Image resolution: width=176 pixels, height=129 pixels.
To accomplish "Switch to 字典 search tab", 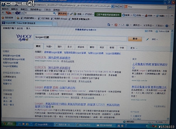I will (x=122, y=48).
